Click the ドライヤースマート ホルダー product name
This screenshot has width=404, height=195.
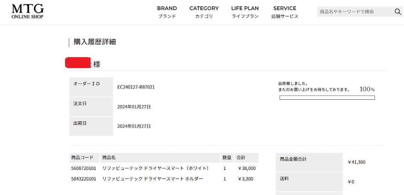coord(153,179)
